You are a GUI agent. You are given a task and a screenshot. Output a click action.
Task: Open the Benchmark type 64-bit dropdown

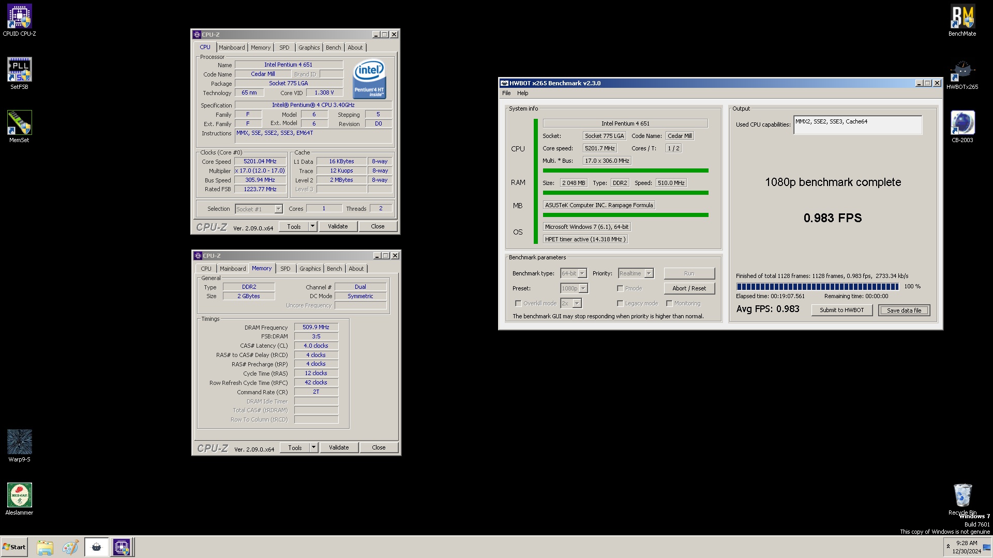[574, 273]
